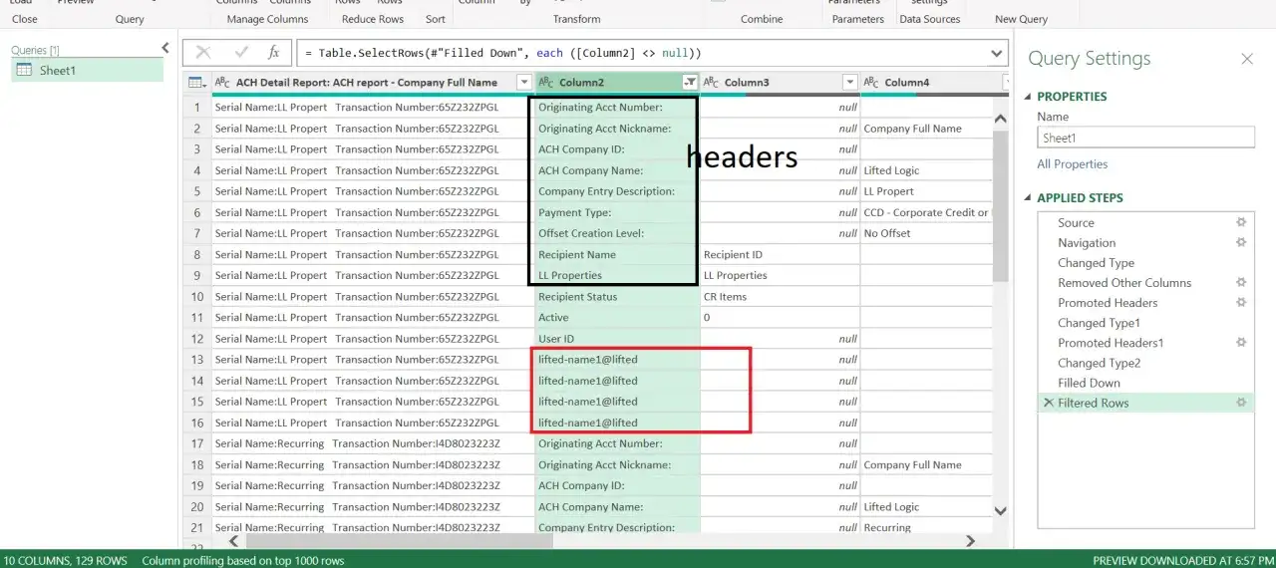This screenshot has height=568, width=1276.
Task: Open filter dropdown for ACH Detail Report column
Action: click(x=523, y=83)
